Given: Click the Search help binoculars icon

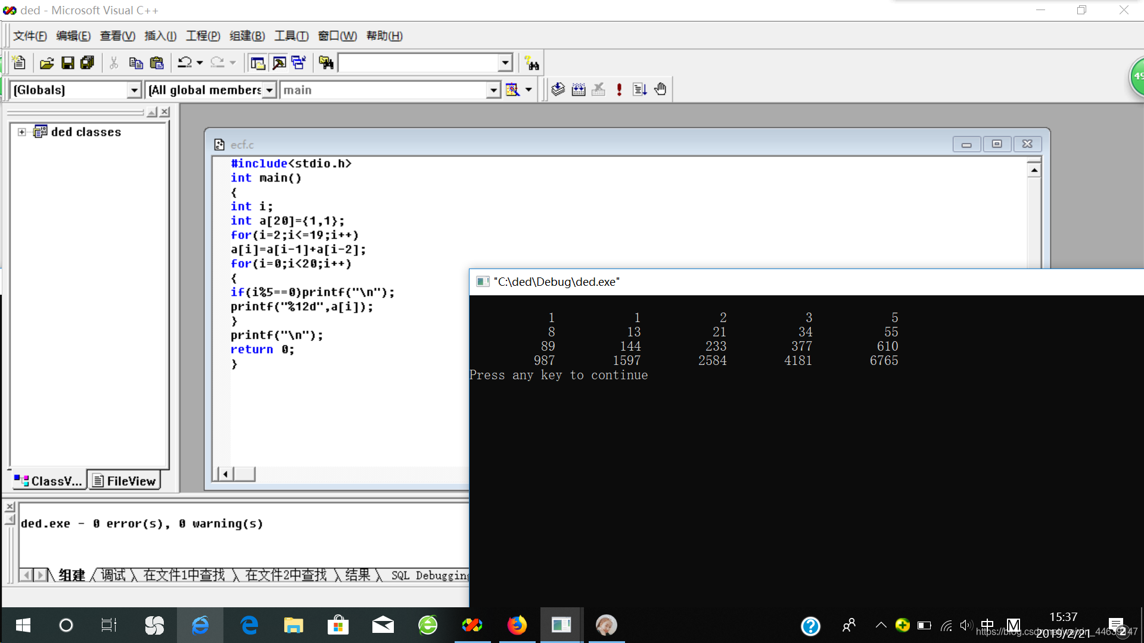Looking at the screenshot, I should [x=531, y=63].
